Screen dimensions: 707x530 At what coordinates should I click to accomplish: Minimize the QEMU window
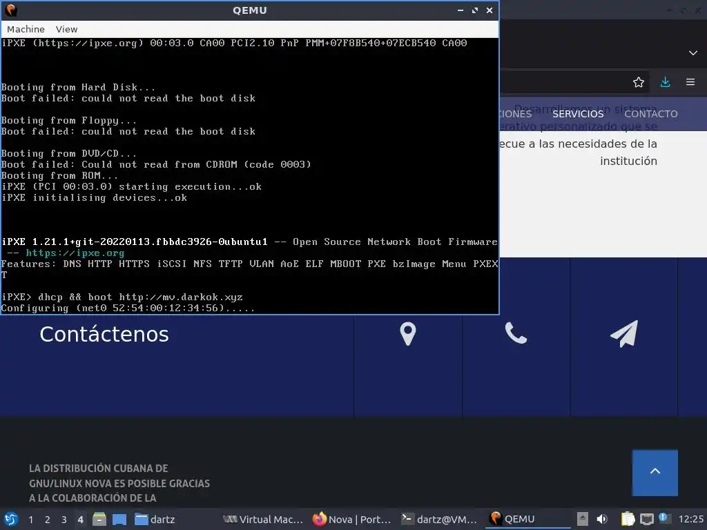(461, 10)
